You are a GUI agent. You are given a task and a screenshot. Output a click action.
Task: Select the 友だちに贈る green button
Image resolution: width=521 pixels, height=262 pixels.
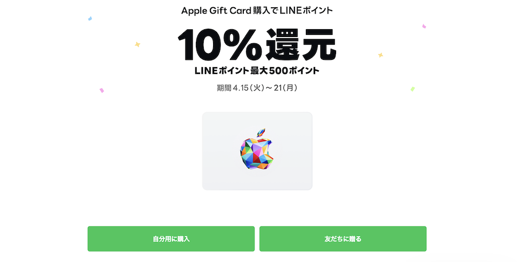tap(343, 239)
